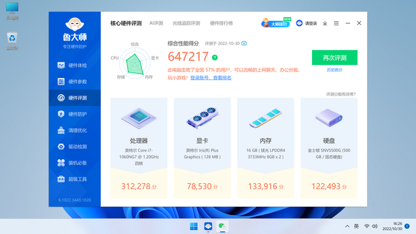Click the 鲁大师 logo avatar

pos(75,25)
